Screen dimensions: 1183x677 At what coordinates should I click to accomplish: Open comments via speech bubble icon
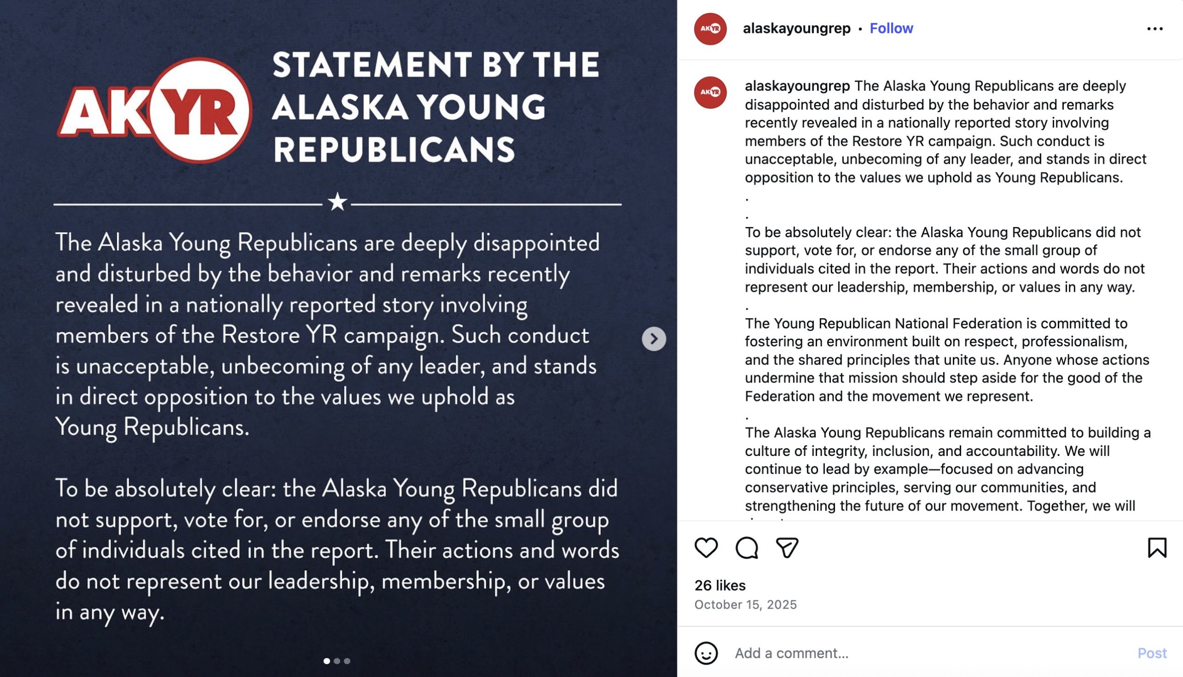(x=746, y=547)
